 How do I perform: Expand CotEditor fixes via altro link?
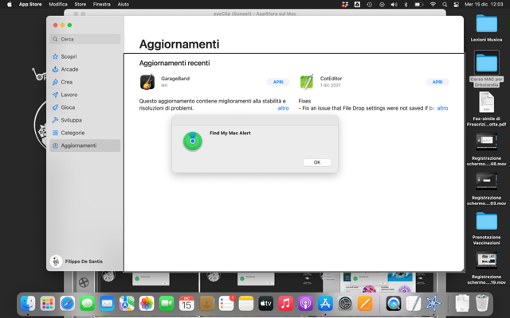point(442,108)
